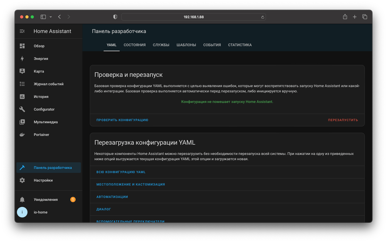Click the ПЕРЕЗАПУСТИТЬ button
This screenshot has height=242, width=387.
click(343, 120)
